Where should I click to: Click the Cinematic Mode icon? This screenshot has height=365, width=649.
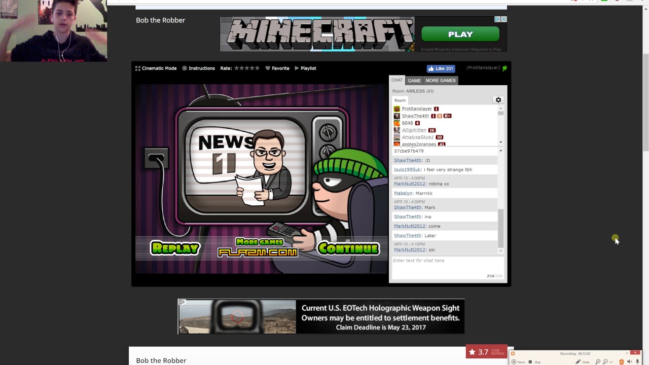click(x=137, y=68)
